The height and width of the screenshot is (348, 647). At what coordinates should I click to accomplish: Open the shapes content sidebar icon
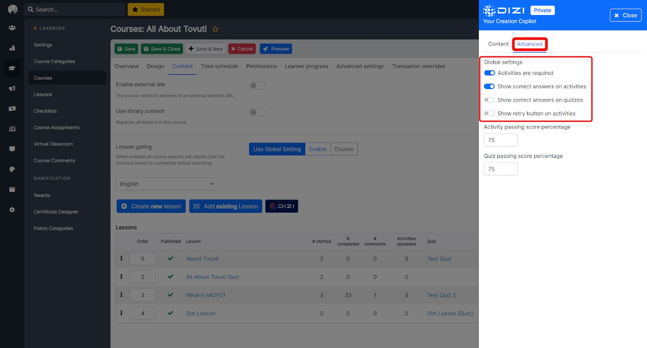pos(12,48)
